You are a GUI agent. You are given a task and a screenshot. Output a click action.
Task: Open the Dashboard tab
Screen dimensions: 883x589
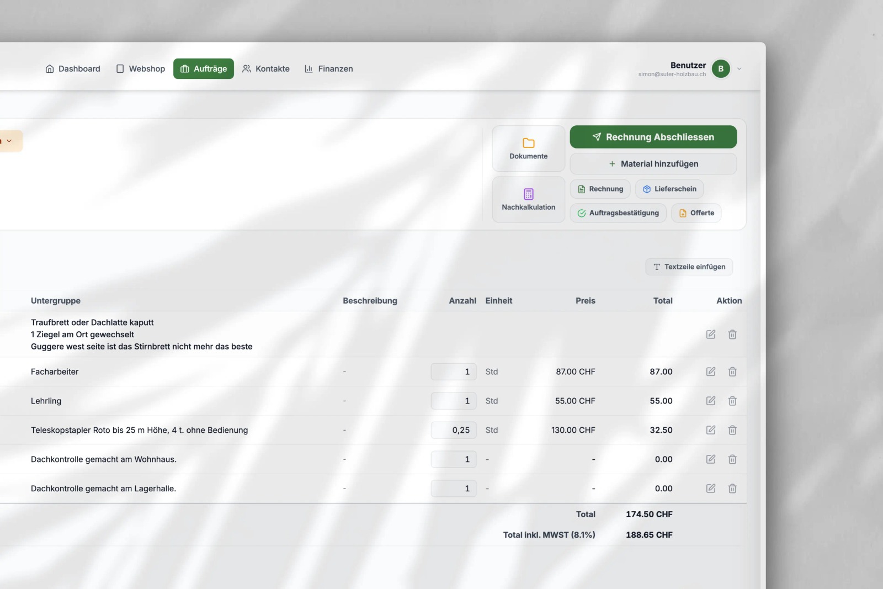click(x=73, y=69)
